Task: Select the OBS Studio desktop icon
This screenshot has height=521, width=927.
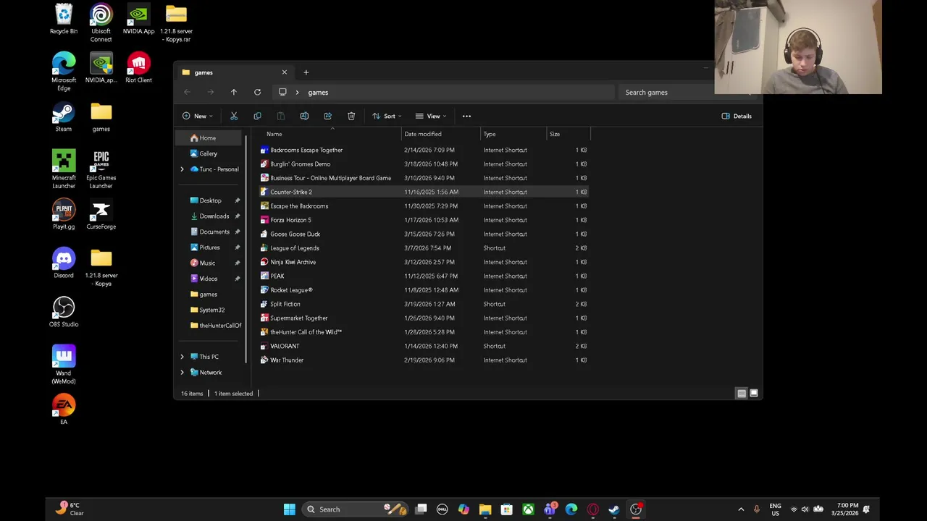Action: coord(64,312)
